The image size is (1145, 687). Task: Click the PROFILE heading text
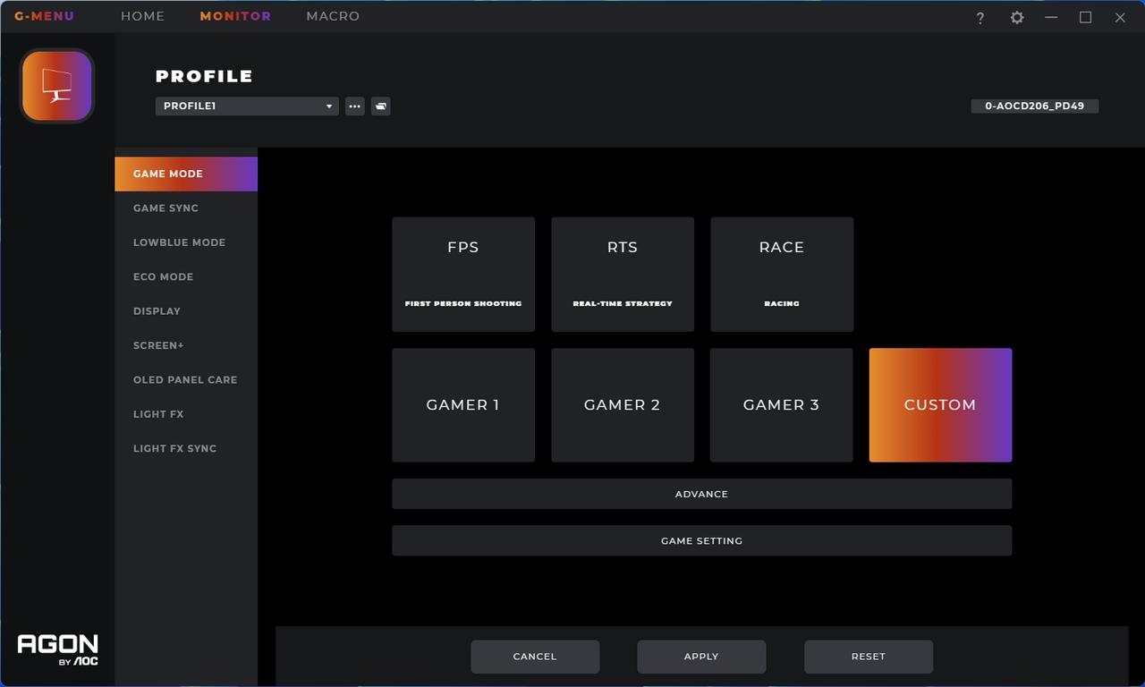coord(204,76)
